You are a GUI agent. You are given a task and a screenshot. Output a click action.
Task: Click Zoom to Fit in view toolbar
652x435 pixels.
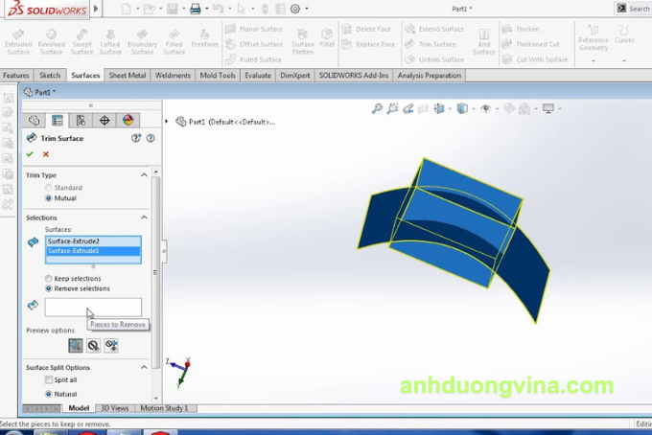coord(378,109)
